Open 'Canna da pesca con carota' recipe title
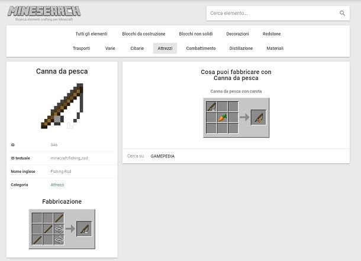This screenshot has width=361, height=261. pos(236,91)
